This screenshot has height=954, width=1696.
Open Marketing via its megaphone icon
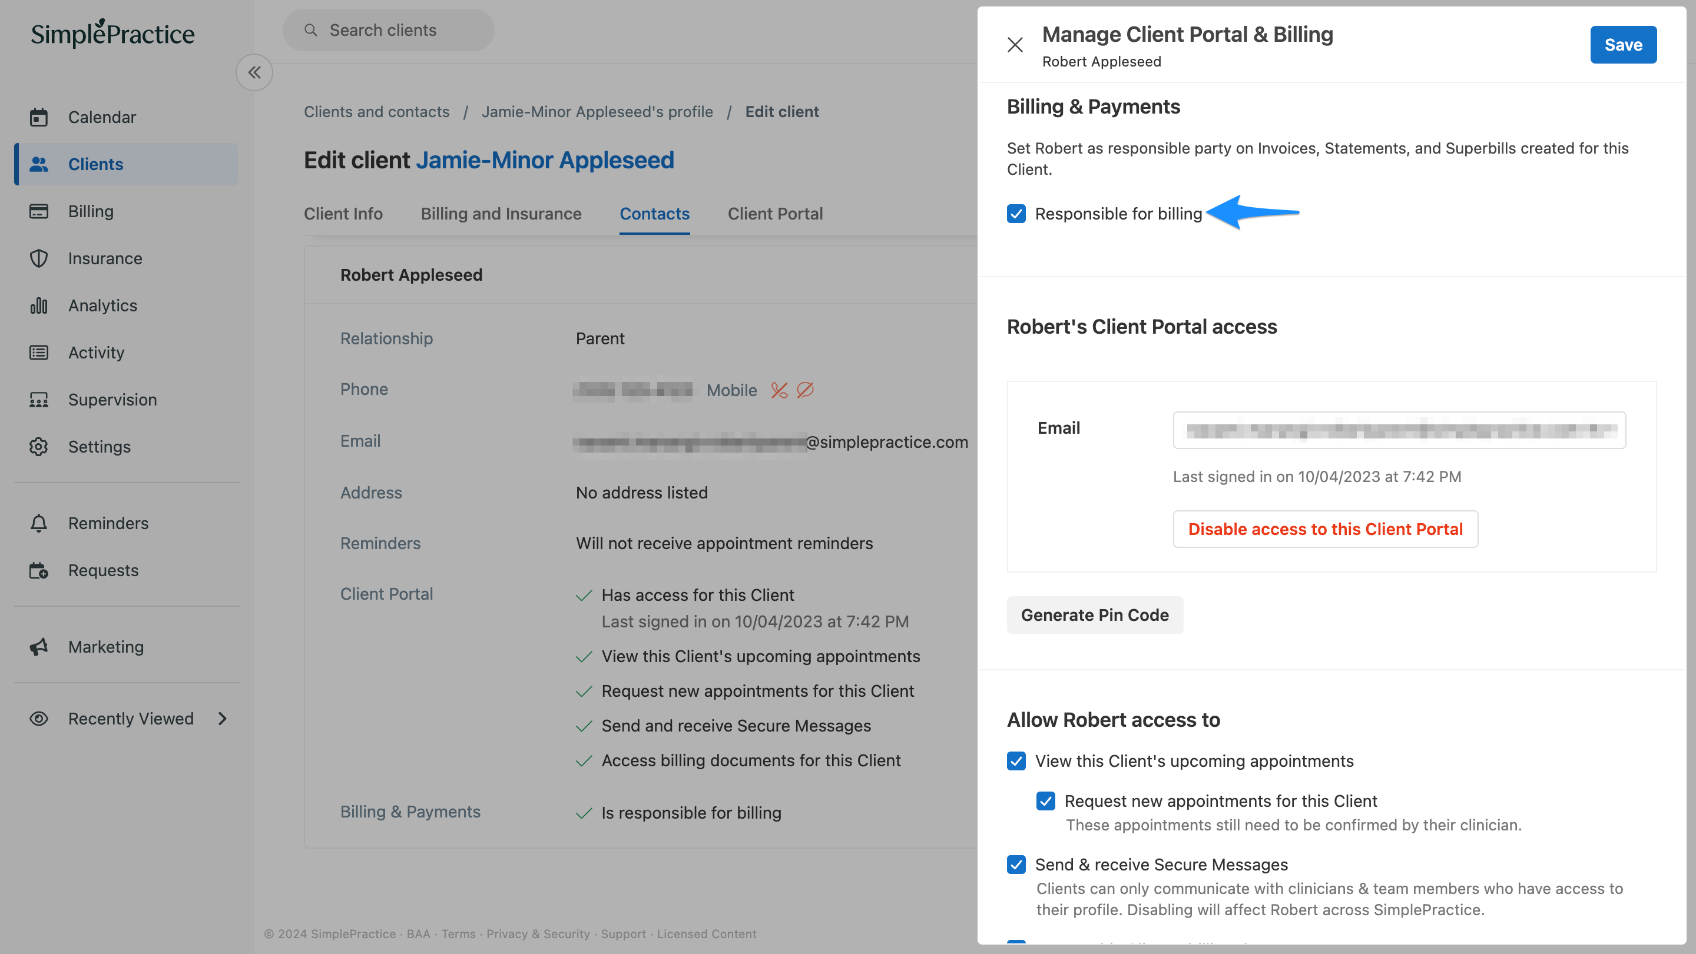click(x=39, y=647)
